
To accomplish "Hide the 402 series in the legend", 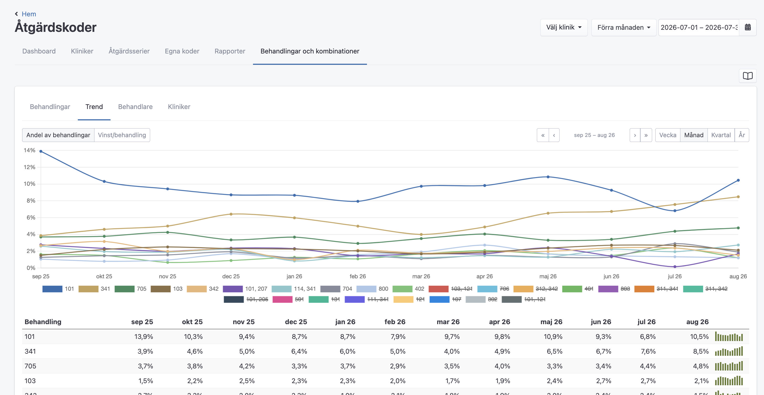I will coord(408,289).
